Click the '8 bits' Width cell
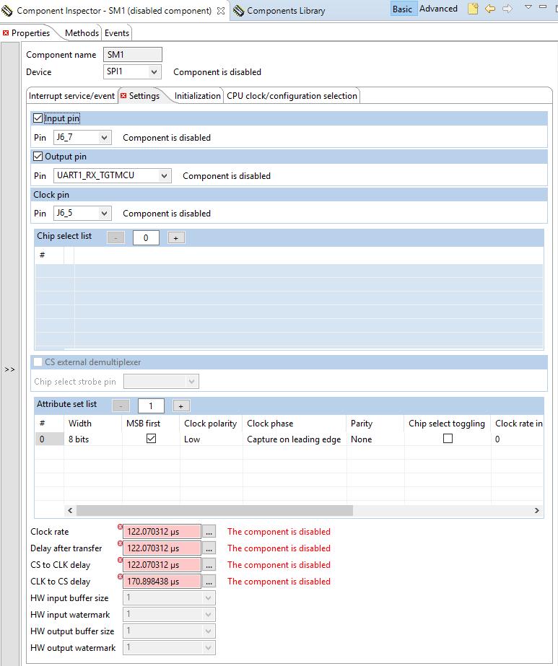Screen dimensions: 558x666 (93, 439)
